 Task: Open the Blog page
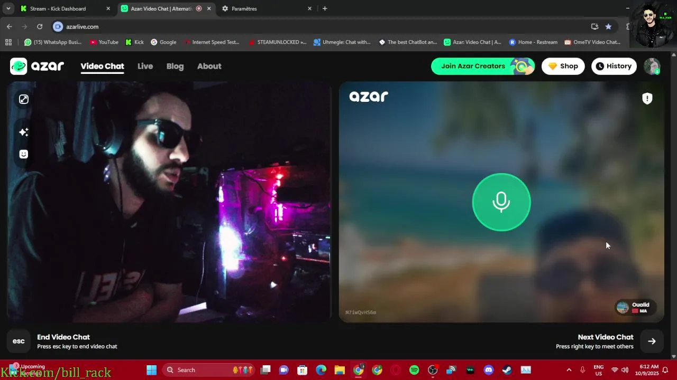pos(175,66)
